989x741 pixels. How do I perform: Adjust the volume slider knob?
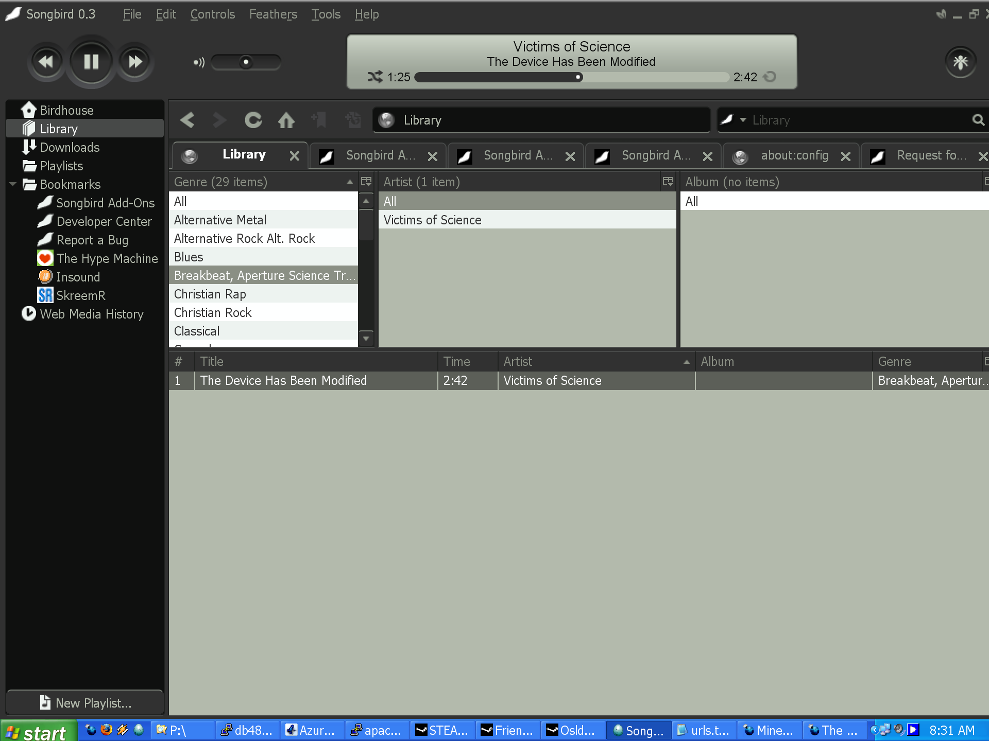tap(246, 62)
